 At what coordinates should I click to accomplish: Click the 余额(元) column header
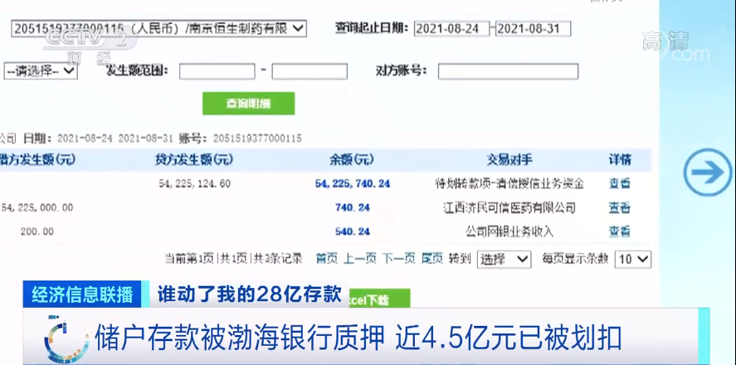point(352,160)
